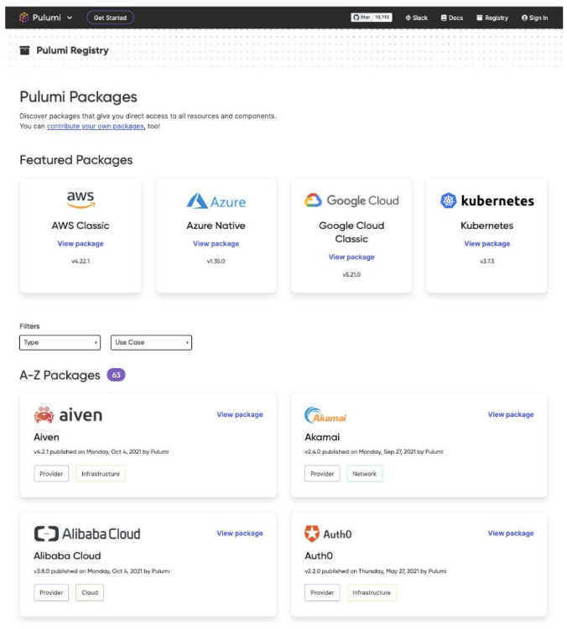Screen dimensions: 567x629
Task: Click the Google Cloud logo
Action: (x=351, y=200)
